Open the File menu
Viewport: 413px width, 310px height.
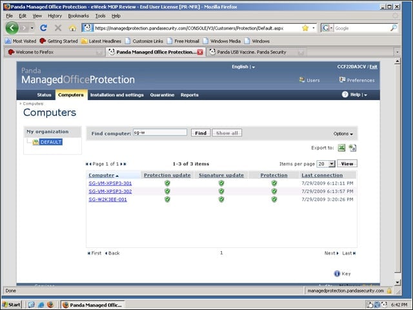point(9,15)
